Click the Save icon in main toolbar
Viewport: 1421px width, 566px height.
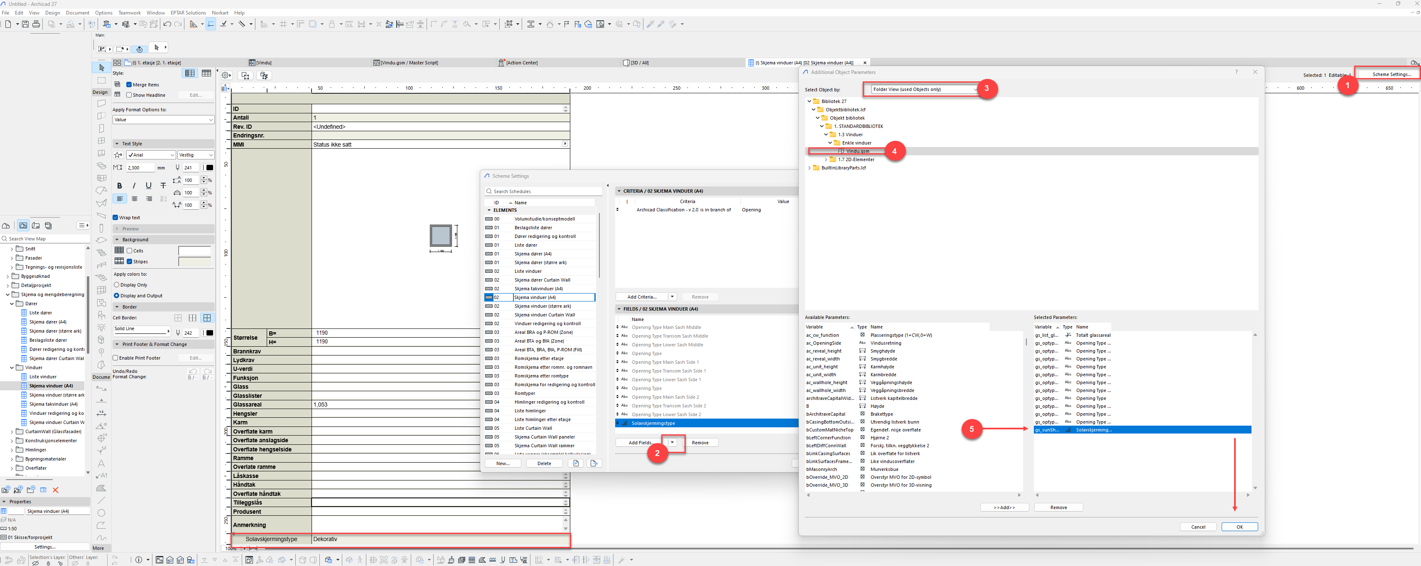click(x=25, y=24)
